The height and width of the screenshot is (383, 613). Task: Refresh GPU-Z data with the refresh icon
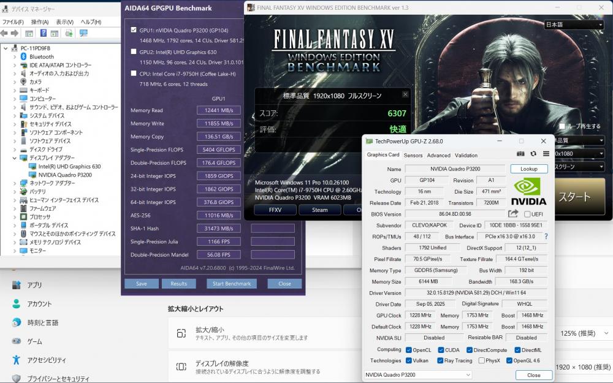533,154
